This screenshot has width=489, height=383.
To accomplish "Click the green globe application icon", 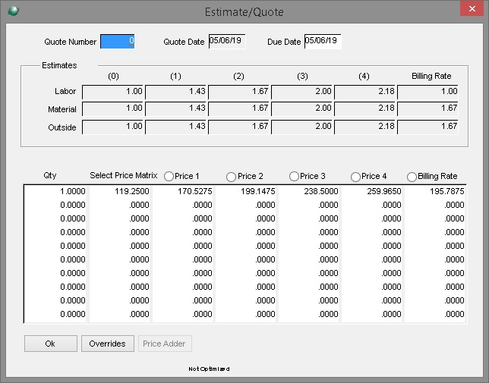I will pyautogui.click(x=13, y=11).
